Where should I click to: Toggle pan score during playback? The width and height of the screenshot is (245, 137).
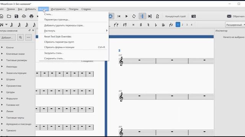(x=150, y=16)
